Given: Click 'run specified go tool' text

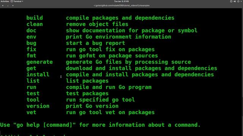Looking at the screenshot, I should 100,100.
